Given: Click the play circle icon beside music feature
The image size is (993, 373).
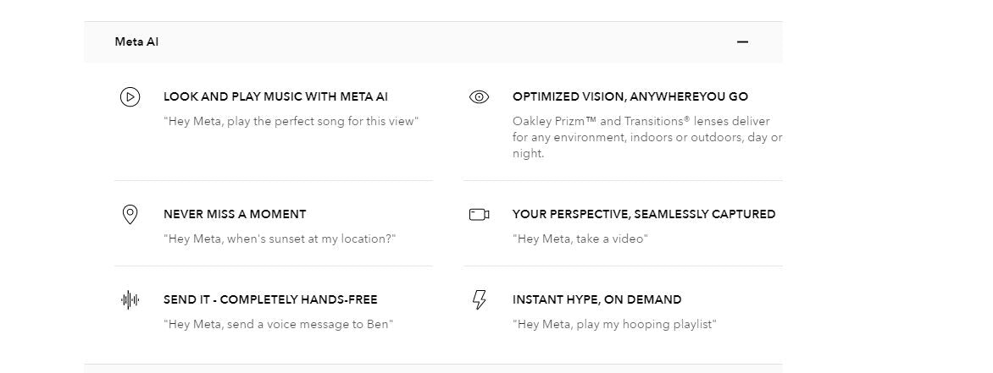Looking at the screenshot, I should coord(130,97).
